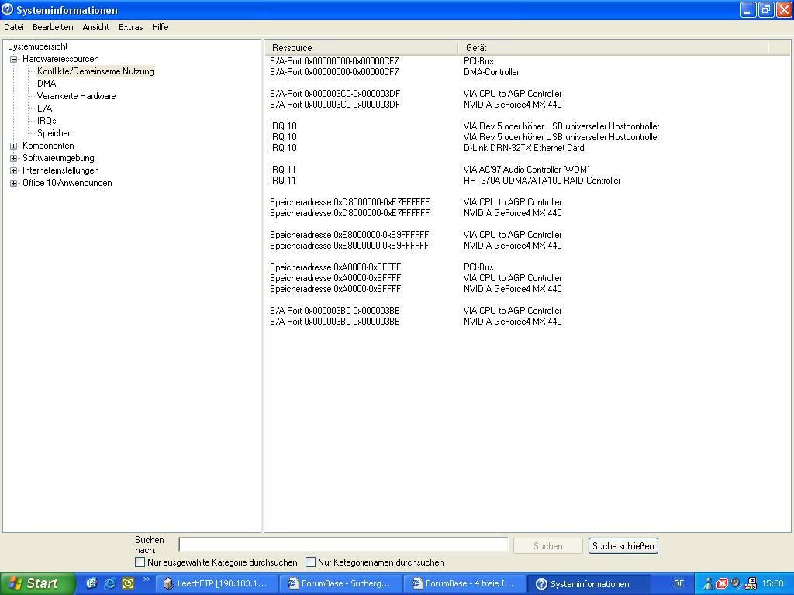Image resolution: width=794 pixels, height=595 pixels.
Task: Click Systeminformationen taskbar button
Action: 589,584
